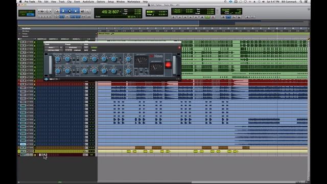Open the plugin Track selector dropdown

(x=52, y=48)
